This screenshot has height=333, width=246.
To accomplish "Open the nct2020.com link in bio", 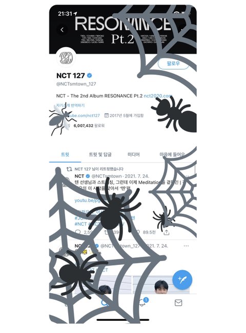I will pos(158,96).
